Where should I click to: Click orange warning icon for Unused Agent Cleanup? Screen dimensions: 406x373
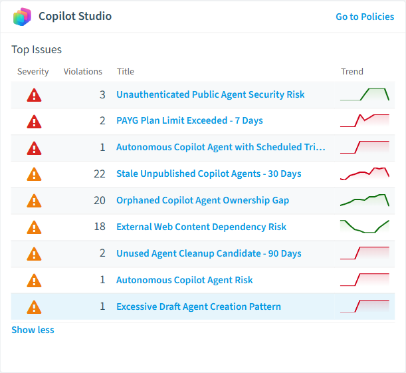coord(34,254)
